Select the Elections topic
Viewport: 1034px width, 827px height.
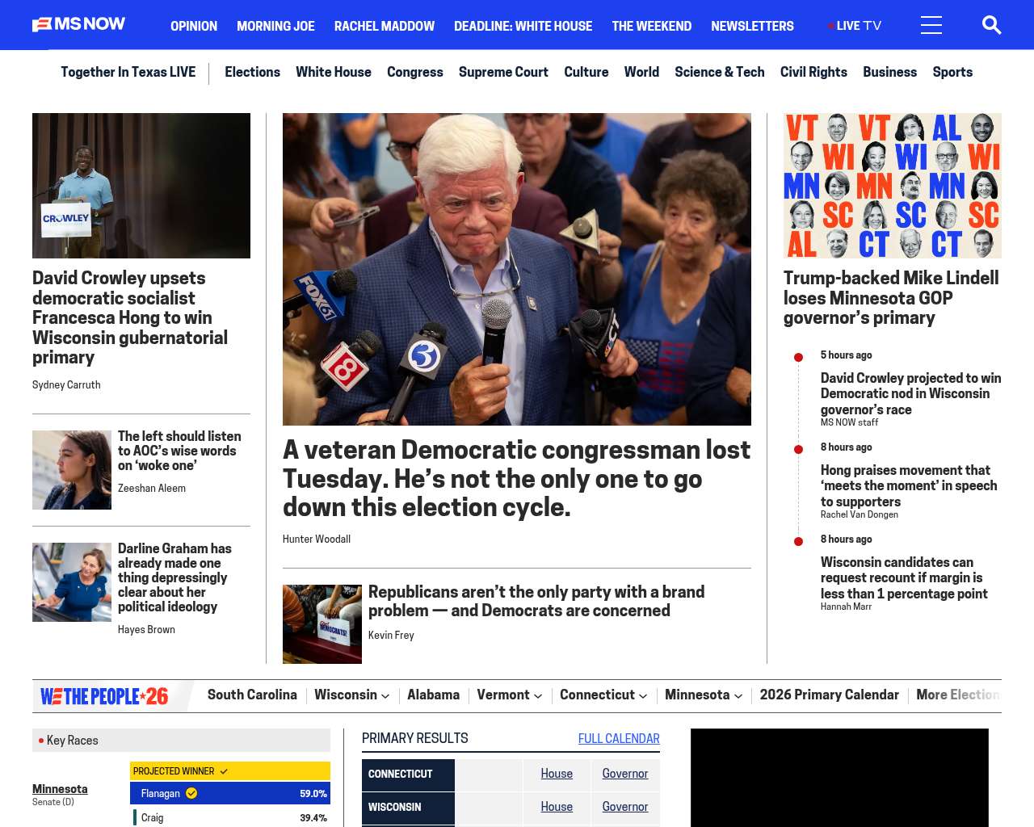252,72
